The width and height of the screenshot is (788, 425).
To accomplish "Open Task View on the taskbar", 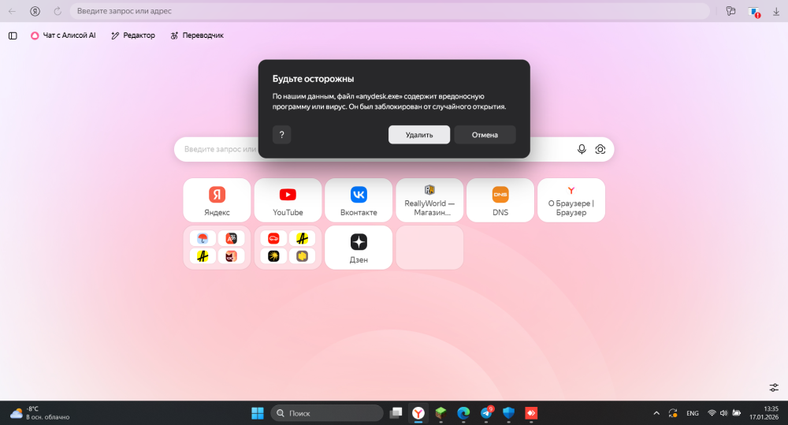I will coord(396,413).
